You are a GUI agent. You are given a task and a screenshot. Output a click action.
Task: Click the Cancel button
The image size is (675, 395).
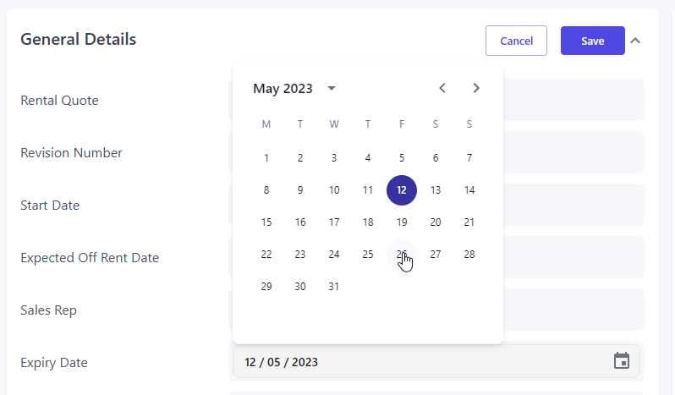tap(516, 41)
